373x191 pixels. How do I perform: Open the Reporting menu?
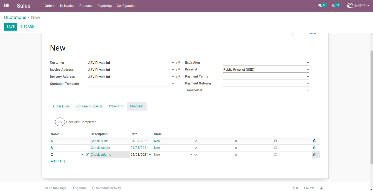(x=104, y=6)
